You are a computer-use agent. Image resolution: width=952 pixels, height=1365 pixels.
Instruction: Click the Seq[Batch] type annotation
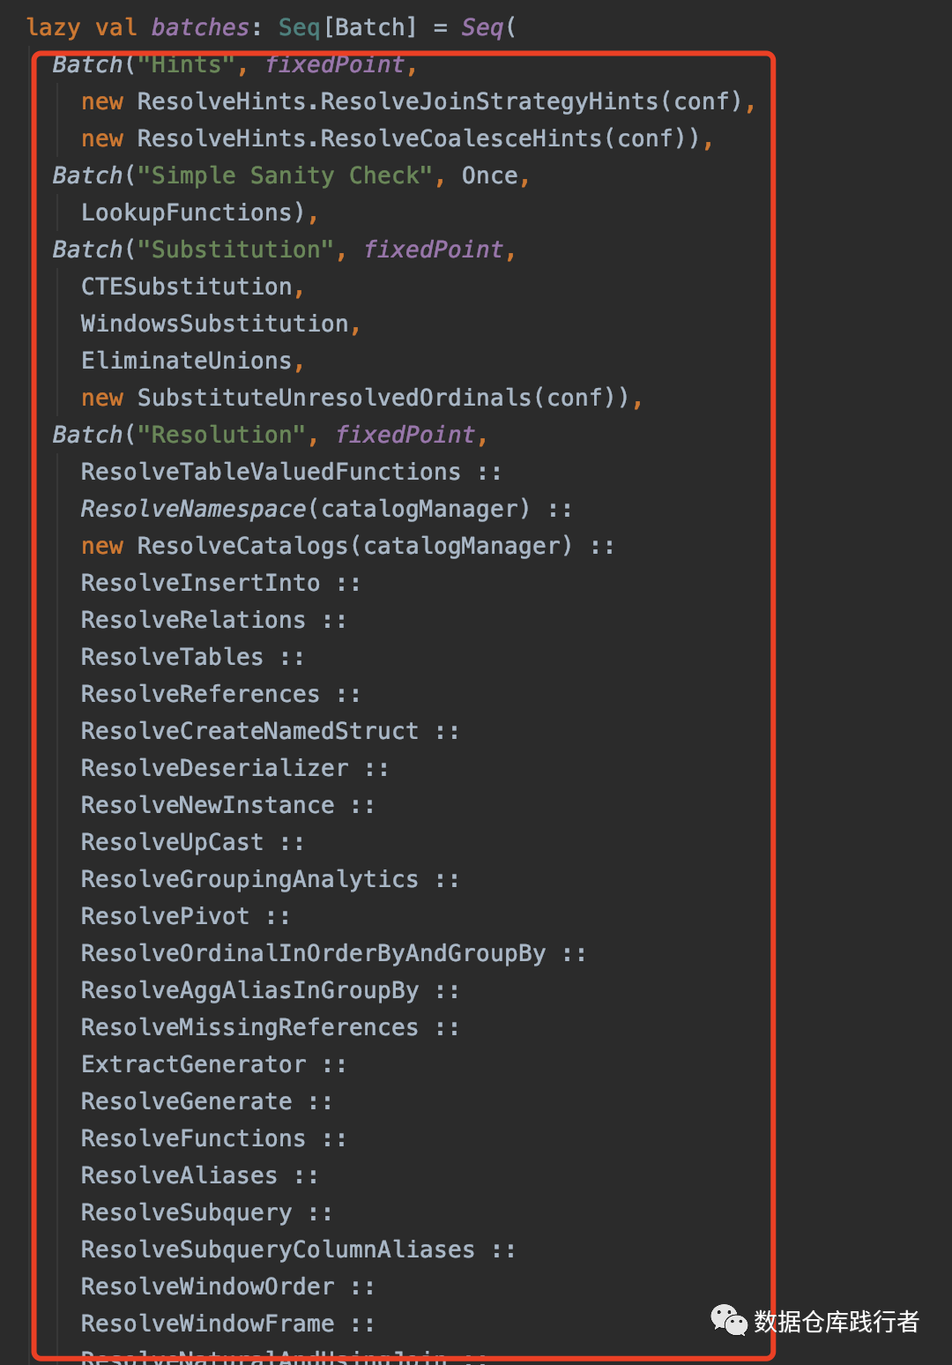tap(347, 27)
